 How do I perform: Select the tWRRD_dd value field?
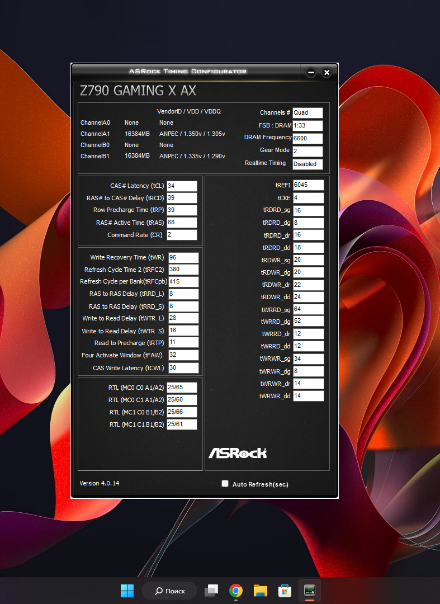click(309, 346)
